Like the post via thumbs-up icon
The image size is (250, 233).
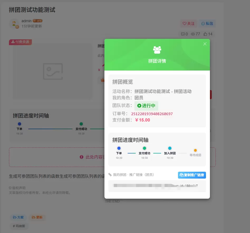pos(205,34)
